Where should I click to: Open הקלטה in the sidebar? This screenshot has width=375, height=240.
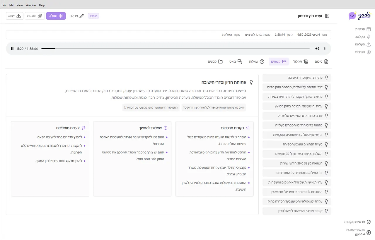coord(363,37)
